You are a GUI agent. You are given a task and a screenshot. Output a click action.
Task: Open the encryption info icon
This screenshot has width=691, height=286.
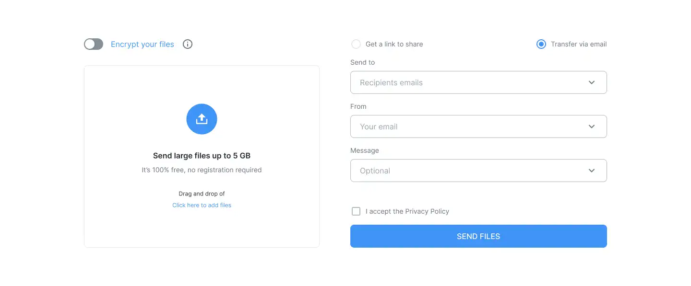coord(188,44)
